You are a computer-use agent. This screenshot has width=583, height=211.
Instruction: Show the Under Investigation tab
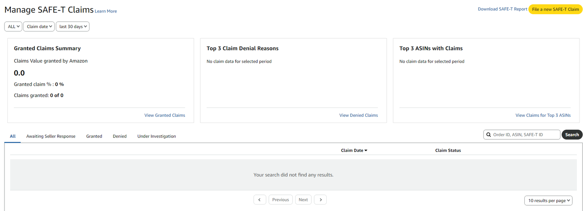tap(156, 136)
